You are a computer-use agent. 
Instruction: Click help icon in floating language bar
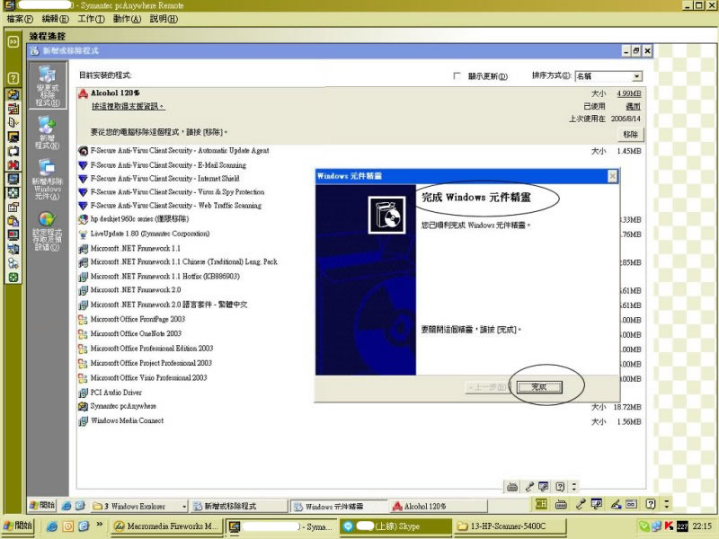(560, 487)
